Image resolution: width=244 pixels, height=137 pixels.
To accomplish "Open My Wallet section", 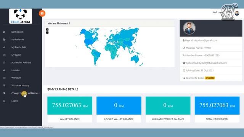I will pos(16,55).
